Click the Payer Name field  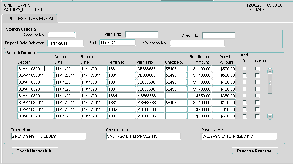(239, 136)
